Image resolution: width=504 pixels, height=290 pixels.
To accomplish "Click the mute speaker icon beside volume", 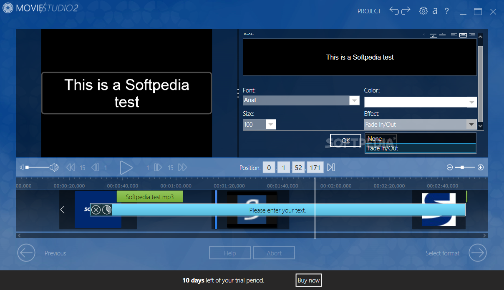I will pyautogui.click(x=22, y=167).
